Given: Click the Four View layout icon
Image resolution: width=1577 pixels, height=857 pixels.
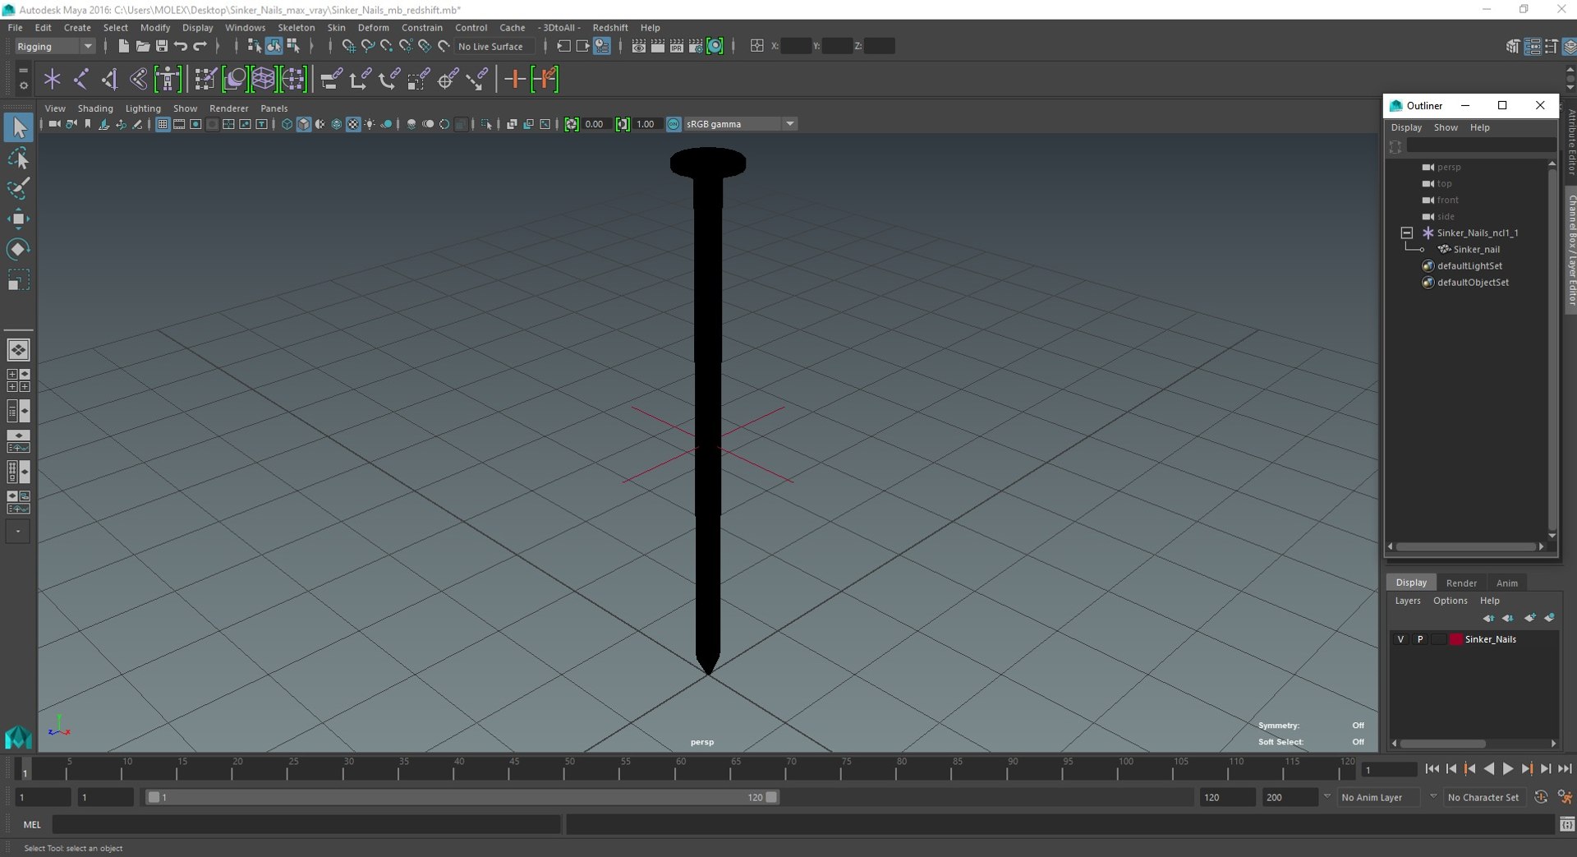Looking at the screenshot, I should [18, 380].
